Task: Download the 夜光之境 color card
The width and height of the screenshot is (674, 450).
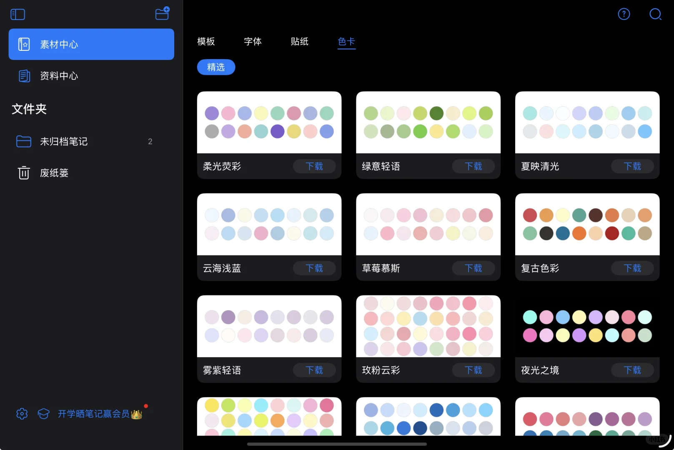Action: (632, 370)
